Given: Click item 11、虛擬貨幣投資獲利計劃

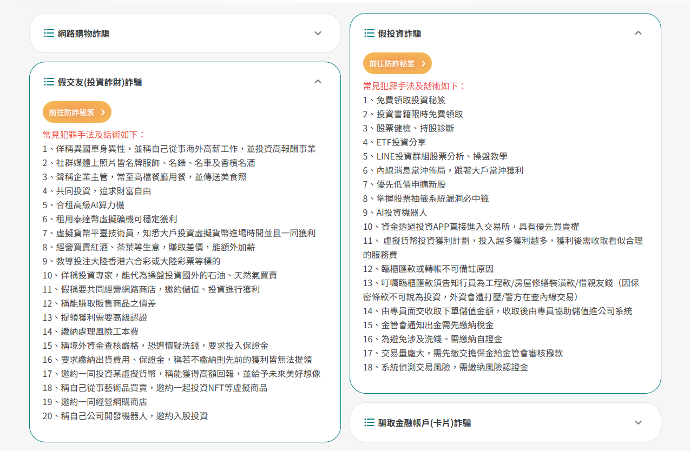Looking at the screenshot, I should point(503,248).
